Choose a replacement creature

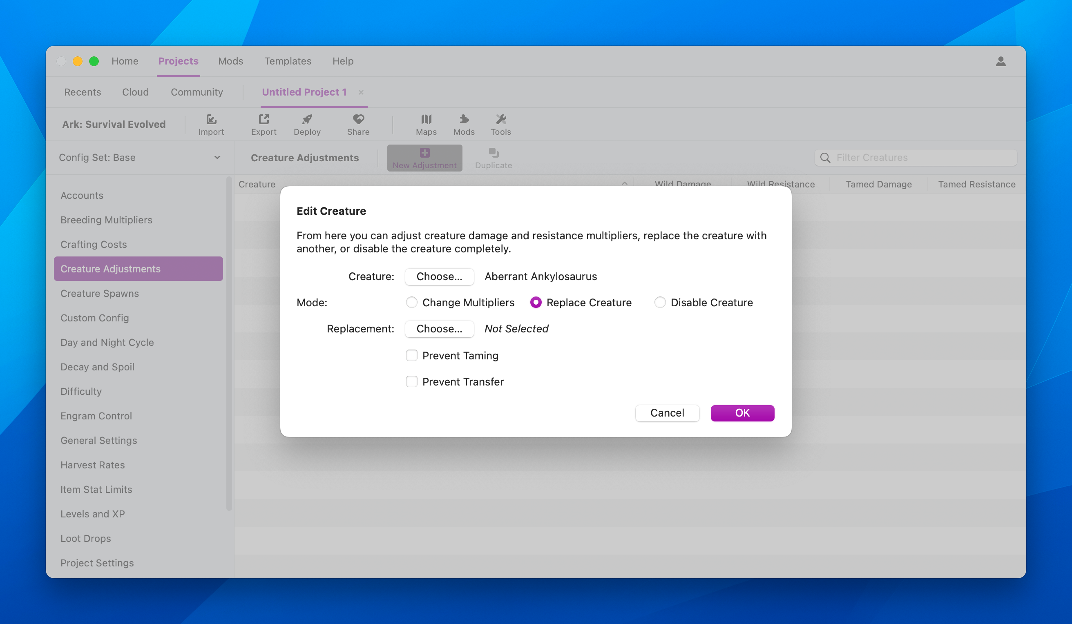click(439, 329)
